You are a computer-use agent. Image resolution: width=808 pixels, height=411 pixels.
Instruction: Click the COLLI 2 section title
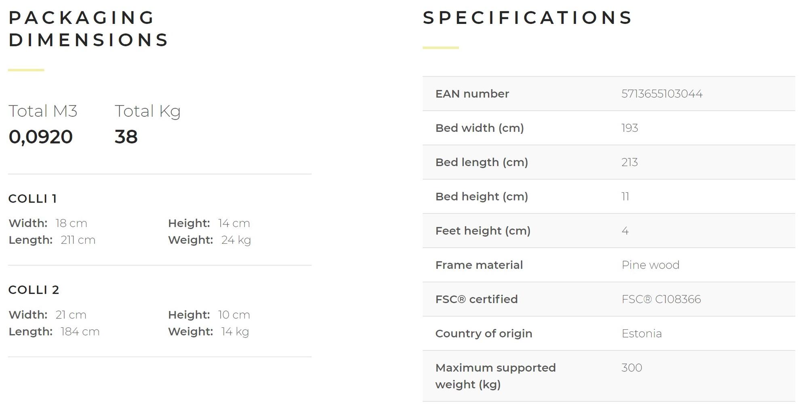tap(34, 290)
